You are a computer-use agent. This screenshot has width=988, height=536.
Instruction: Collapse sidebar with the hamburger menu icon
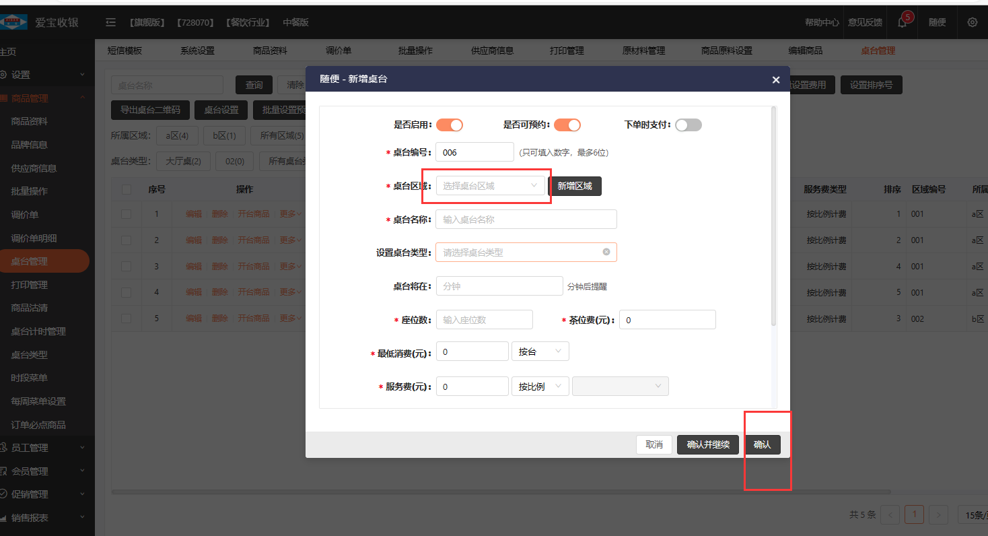[x=110, y=22]
